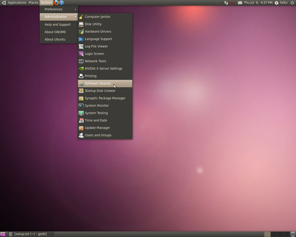
Task: Click the System Monitor graph icon
Action: coord(81,106)
